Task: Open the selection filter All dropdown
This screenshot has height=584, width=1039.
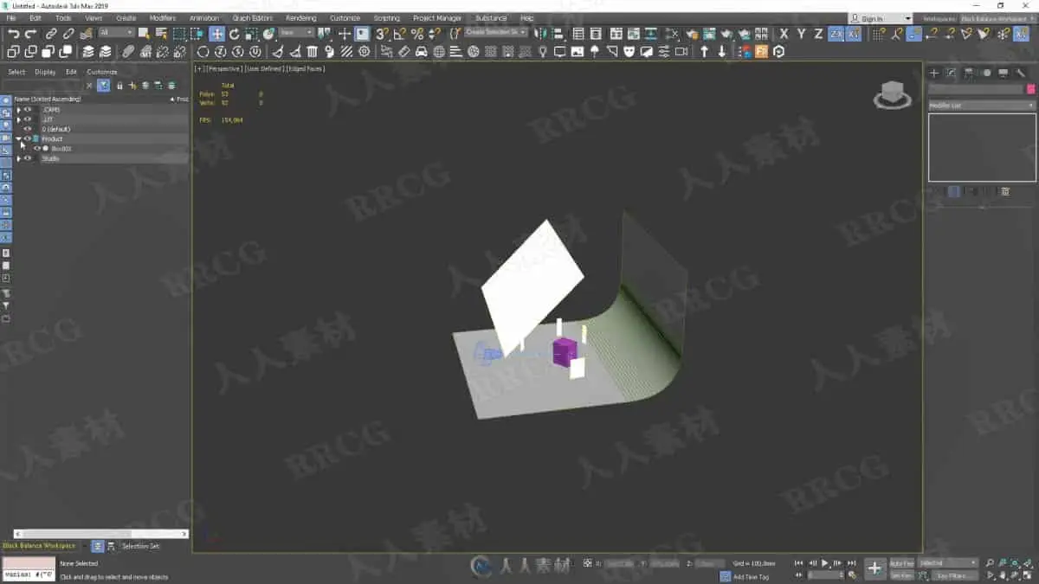Action: tap(116, 33)
